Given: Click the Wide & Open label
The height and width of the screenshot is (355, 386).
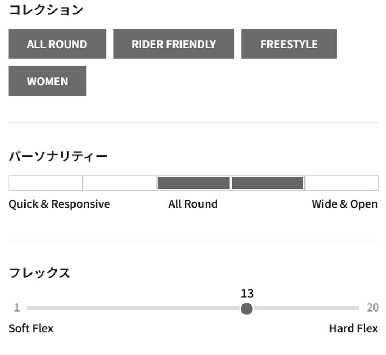Looking at the screenshot, I should 345,204.
